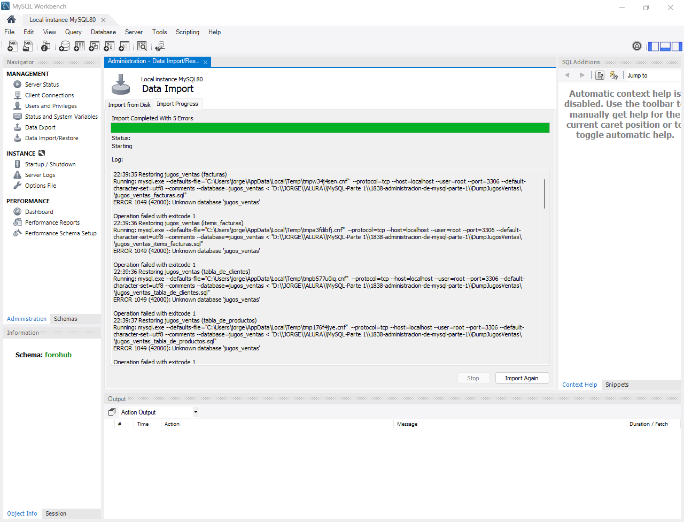
Task: Open Options File in Navigator
Action: tap(41, 186)
